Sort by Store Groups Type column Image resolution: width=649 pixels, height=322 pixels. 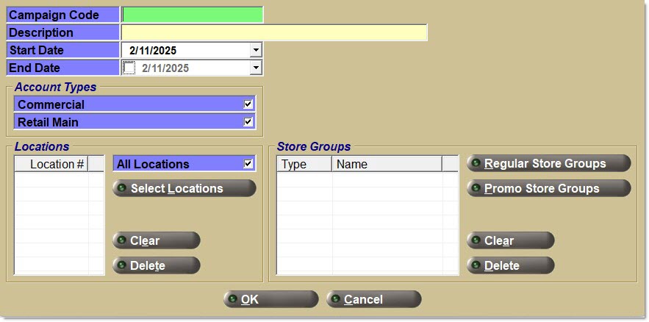(x=304, y=164)
